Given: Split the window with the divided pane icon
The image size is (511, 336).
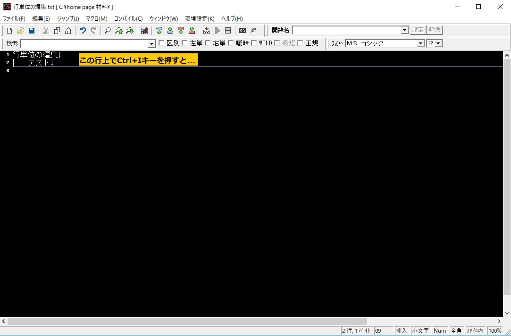Looking at the screenshot, I should 228,31.
